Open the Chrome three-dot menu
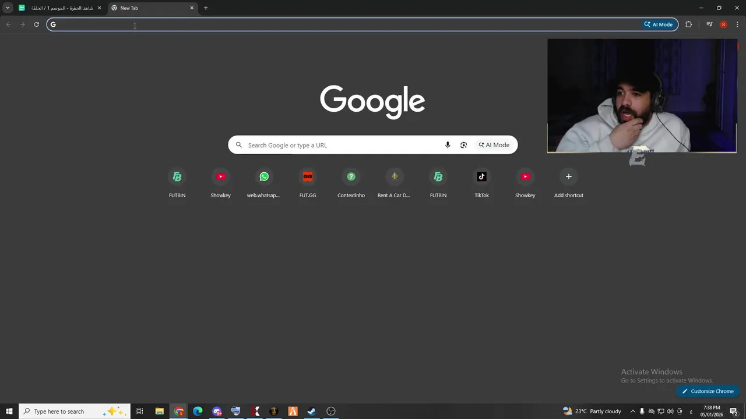The width and height of the screenshot is (746, 419). coord(738,24)
